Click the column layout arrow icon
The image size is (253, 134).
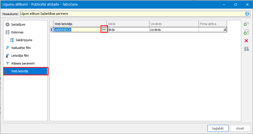246,49
